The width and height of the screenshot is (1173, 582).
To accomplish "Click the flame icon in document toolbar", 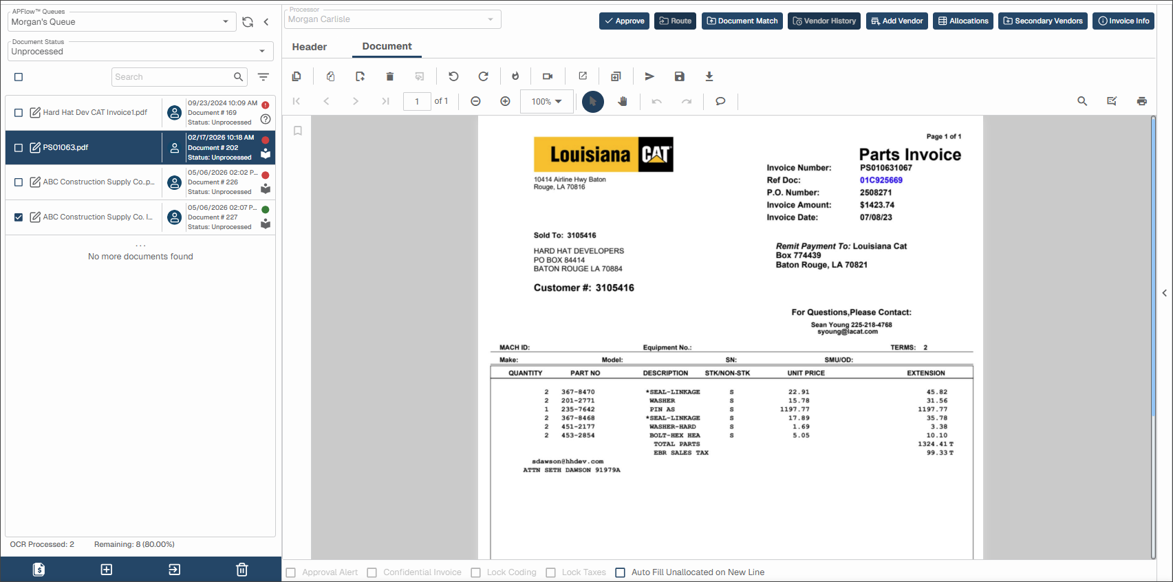I will click(515, 76).
